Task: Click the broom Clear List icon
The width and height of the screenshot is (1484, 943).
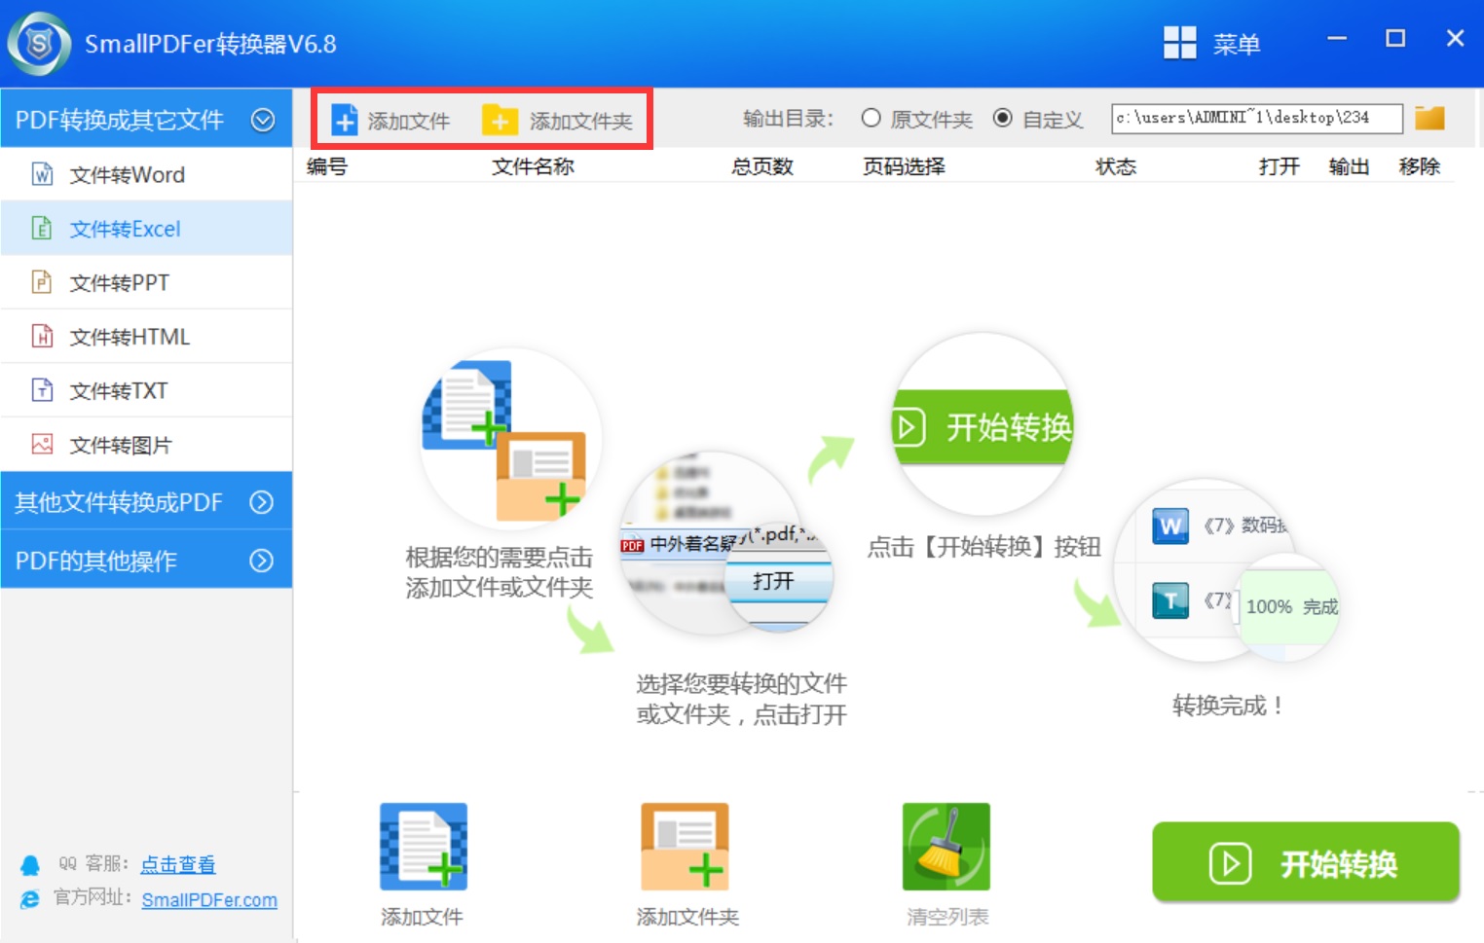Action: 946,847
